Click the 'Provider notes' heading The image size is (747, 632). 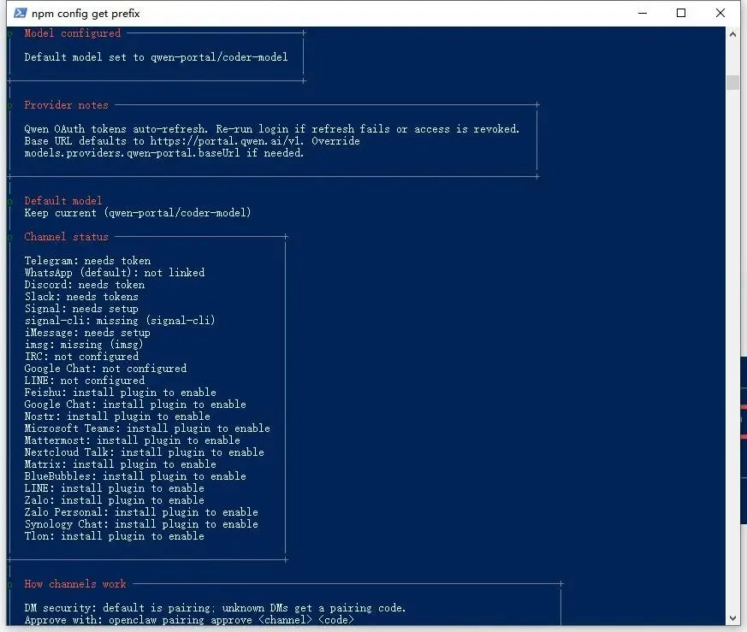66,105
